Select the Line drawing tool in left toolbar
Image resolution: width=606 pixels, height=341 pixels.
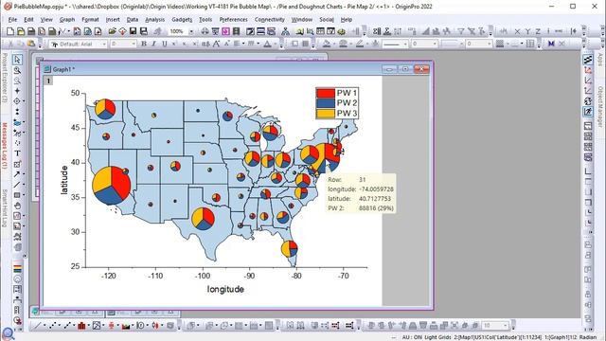pyautogui.click(x=17, y=185)
